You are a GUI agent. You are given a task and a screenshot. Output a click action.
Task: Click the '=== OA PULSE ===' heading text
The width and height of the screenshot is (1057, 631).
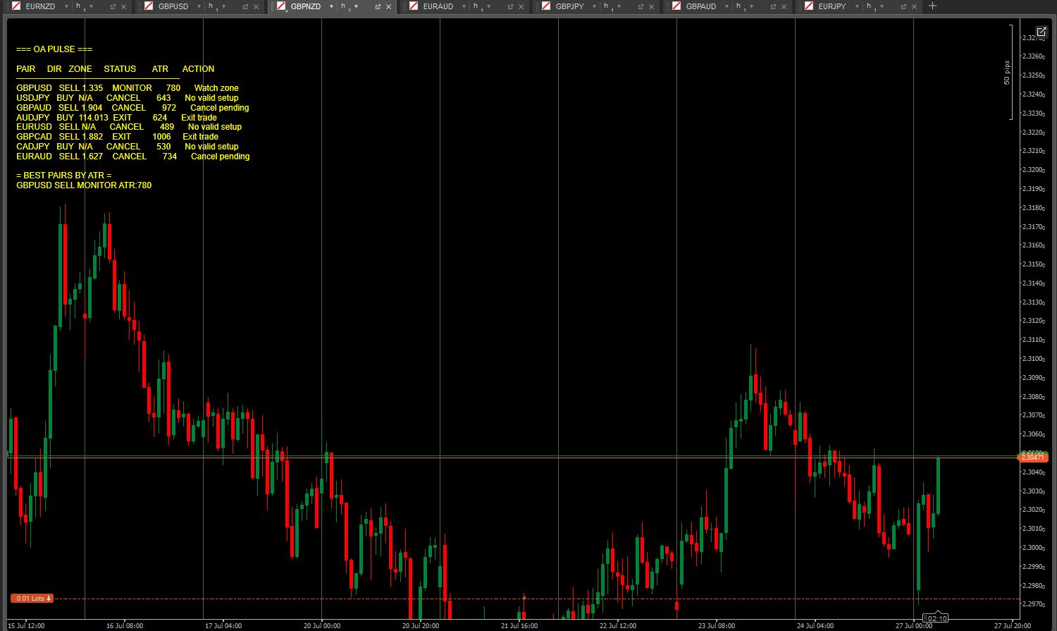tap(54, 49)
